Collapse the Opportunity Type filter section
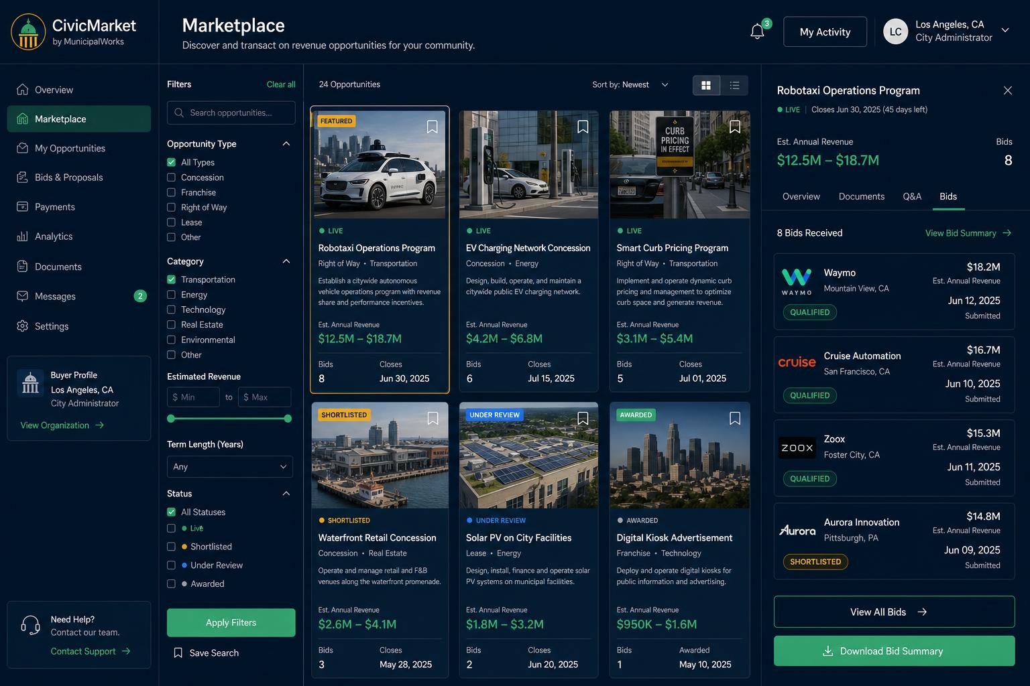Viewport: 1030px width, 686px height. [286, 144]
